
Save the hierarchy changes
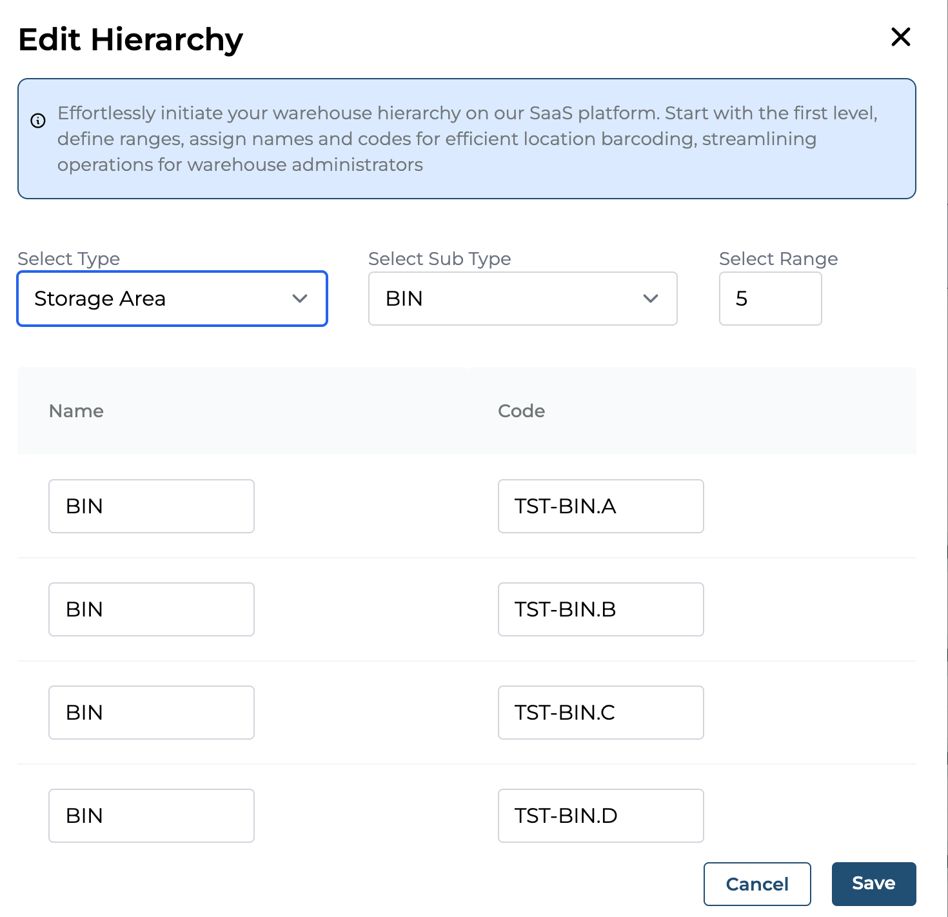click(x=873, y=883)
